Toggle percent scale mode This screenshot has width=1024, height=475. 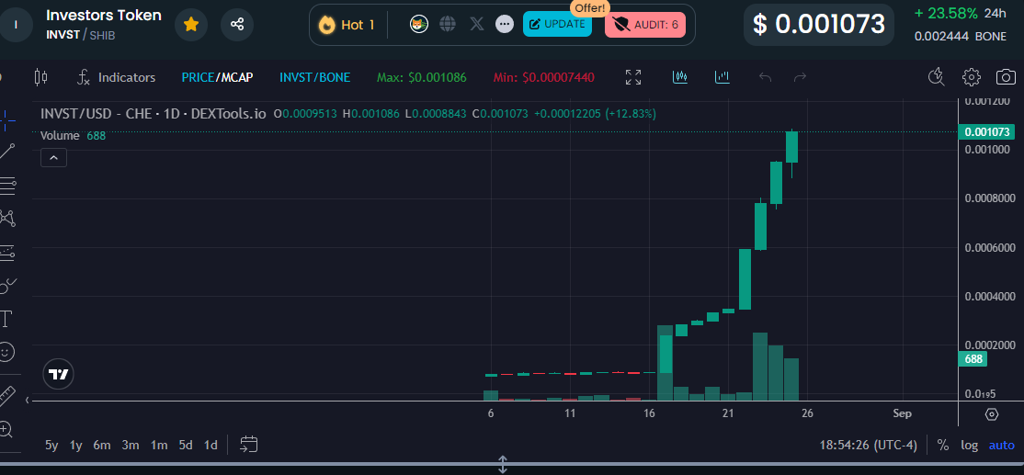[942, 445]
